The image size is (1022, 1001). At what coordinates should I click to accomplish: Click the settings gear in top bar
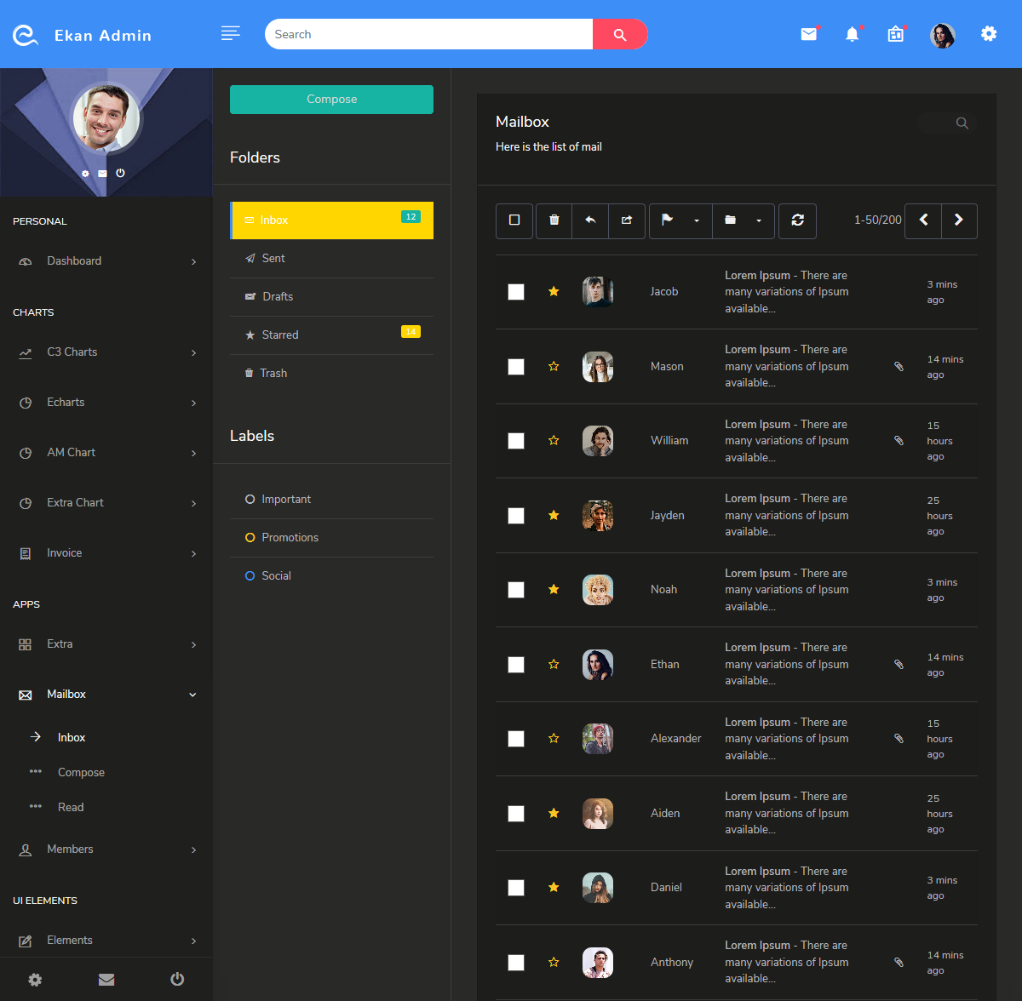[988, 34]
